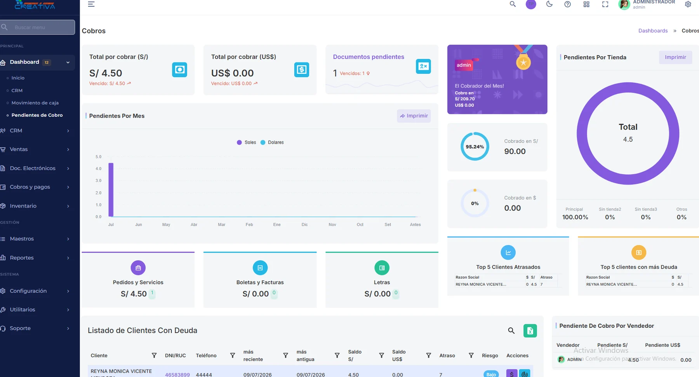This screenshot has width=699, height=377.
Task: Open the settings gear in top right
Action: click(688, 4)
